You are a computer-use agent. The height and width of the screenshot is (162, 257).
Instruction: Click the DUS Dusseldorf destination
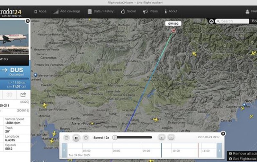click(x=16, y=72)
